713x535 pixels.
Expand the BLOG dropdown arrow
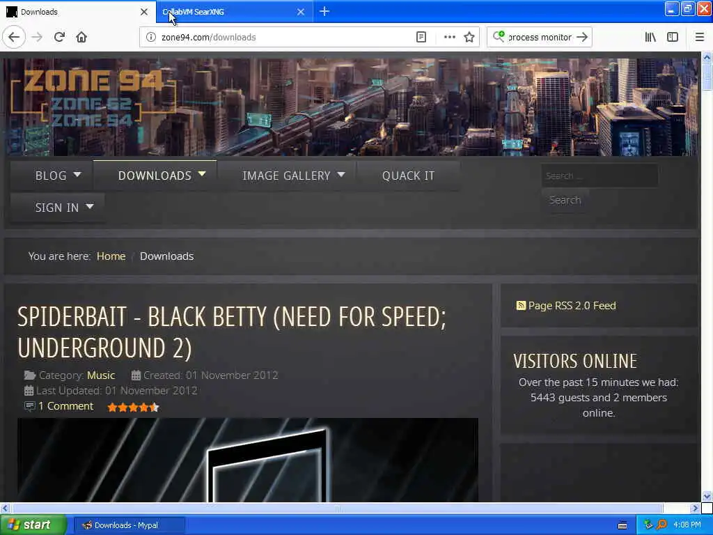(x=77, y=174)
